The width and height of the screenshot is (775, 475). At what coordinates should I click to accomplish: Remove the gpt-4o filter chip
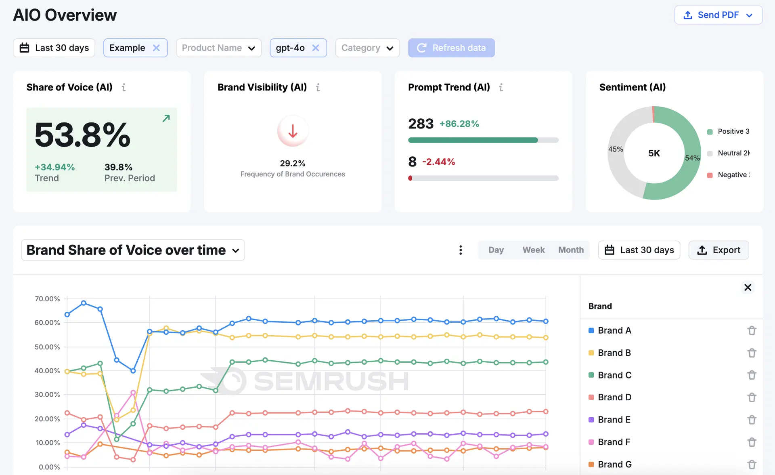tap(316, 48)
